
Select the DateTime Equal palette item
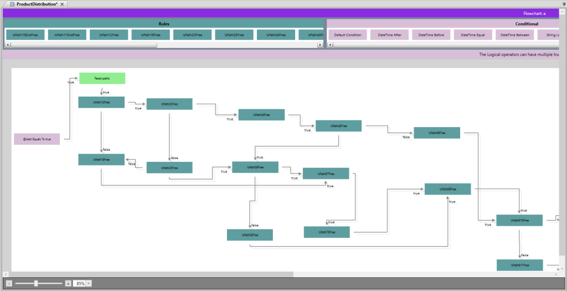pyautogui.click(x=473, y=35)
